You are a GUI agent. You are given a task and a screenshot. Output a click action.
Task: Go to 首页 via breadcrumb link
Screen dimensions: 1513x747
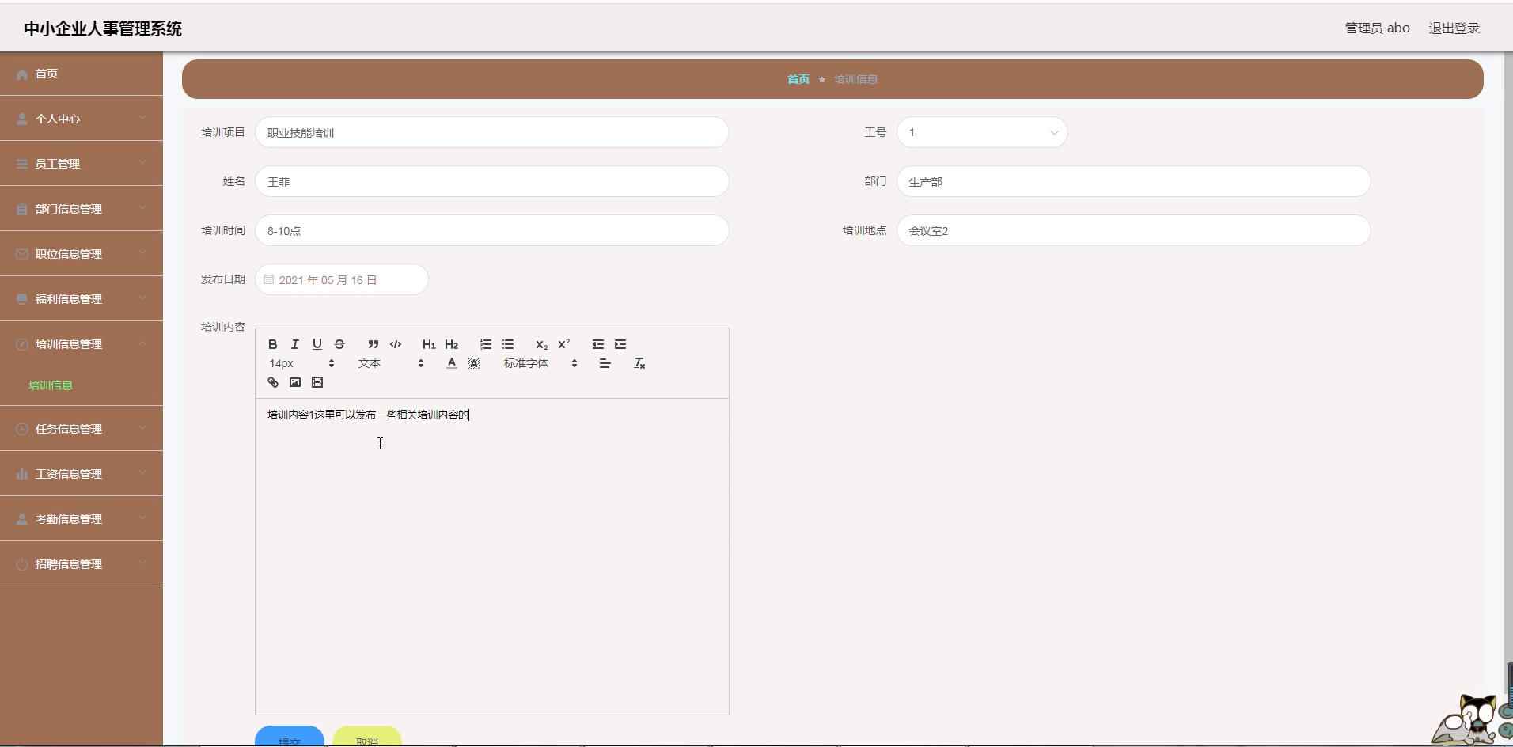798,79
